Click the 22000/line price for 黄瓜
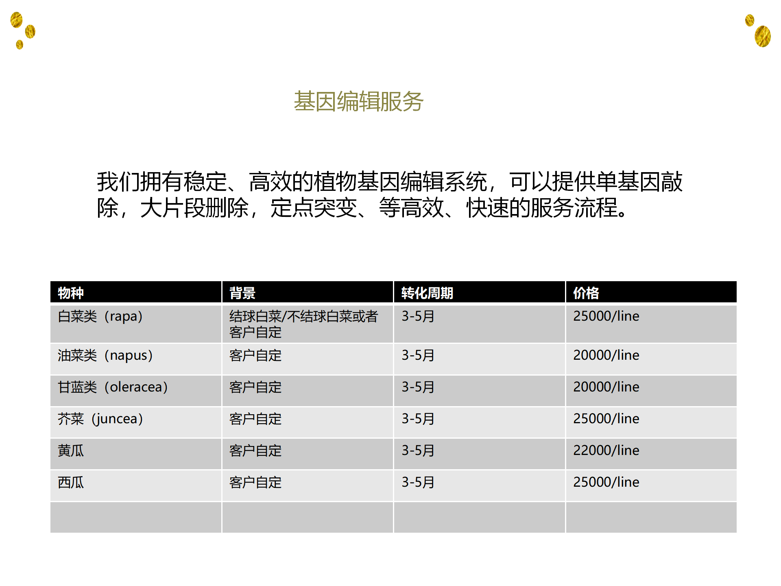The width and height of the screenshot is (781, 586). 651,454
